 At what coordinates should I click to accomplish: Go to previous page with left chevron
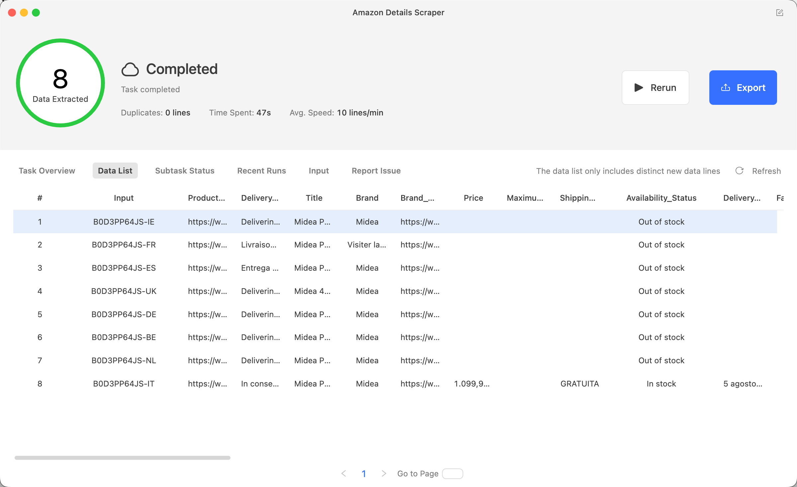pos(344,473)
